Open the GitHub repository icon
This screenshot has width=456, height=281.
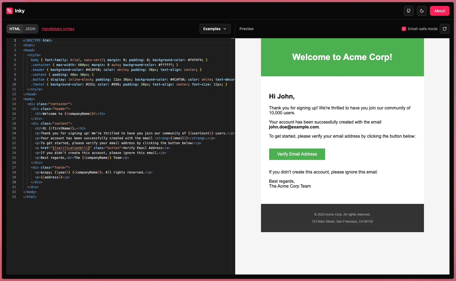408,11
